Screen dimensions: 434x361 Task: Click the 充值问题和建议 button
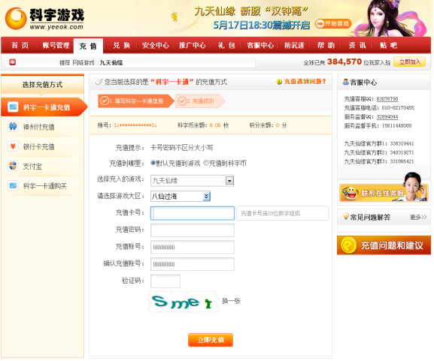click(384, 245)
